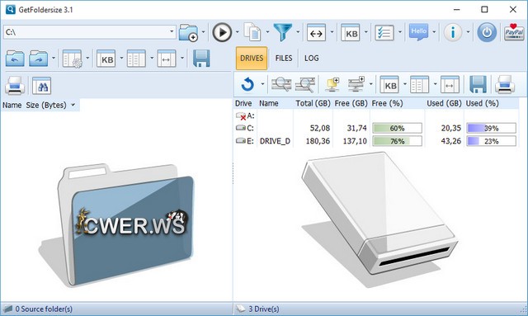Click the blue power exit icon
This screenshot has width=528, height=316.
click(x=487, y=33)
